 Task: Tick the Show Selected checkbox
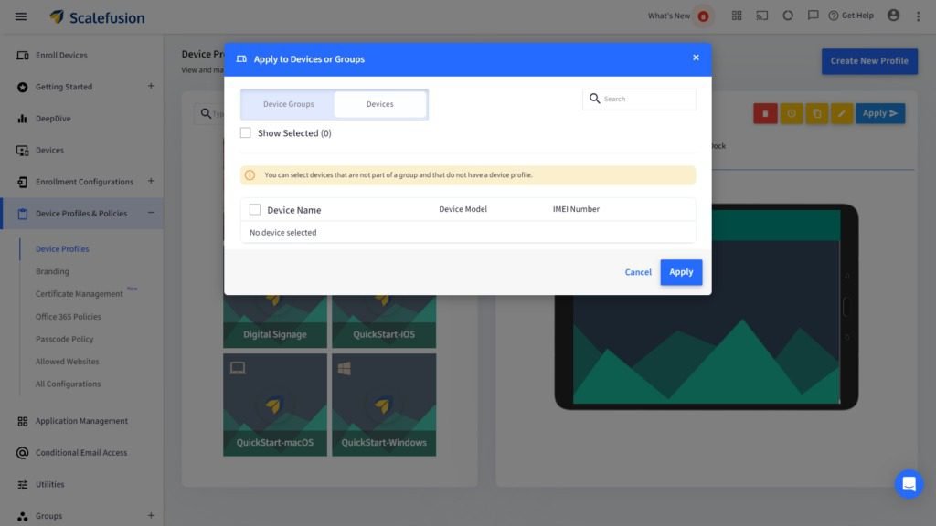click(x=245, y=133)
